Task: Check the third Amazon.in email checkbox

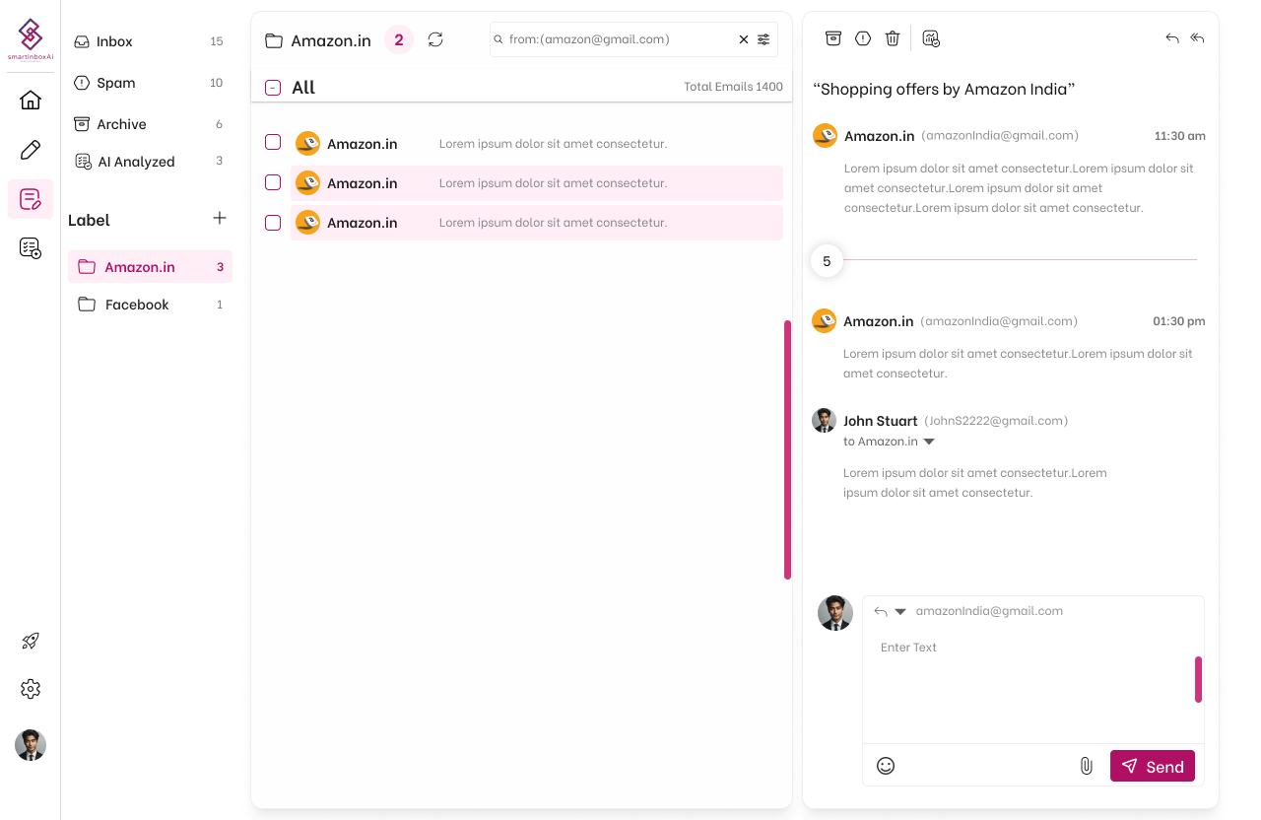Action: click(273, 223)
